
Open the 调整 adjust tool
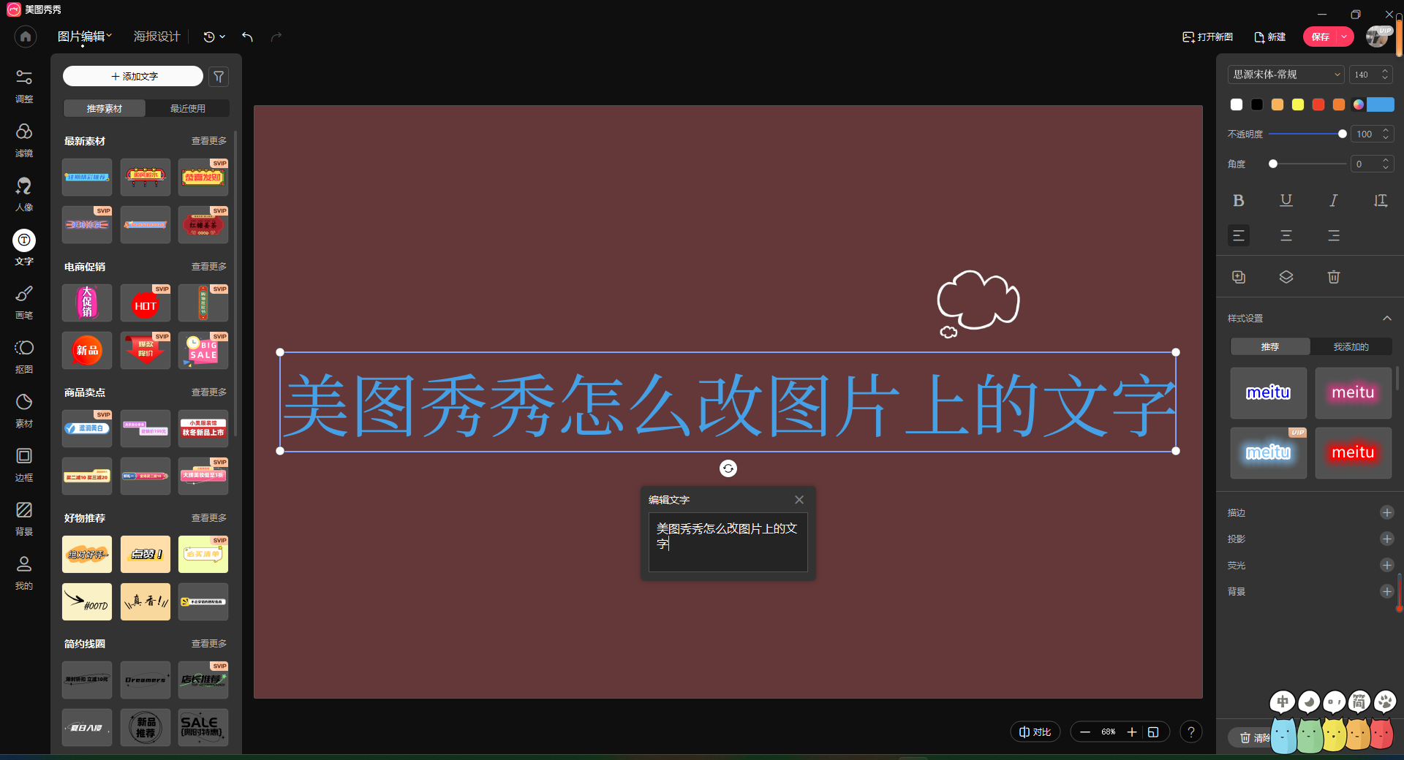(x=24, y=85)
